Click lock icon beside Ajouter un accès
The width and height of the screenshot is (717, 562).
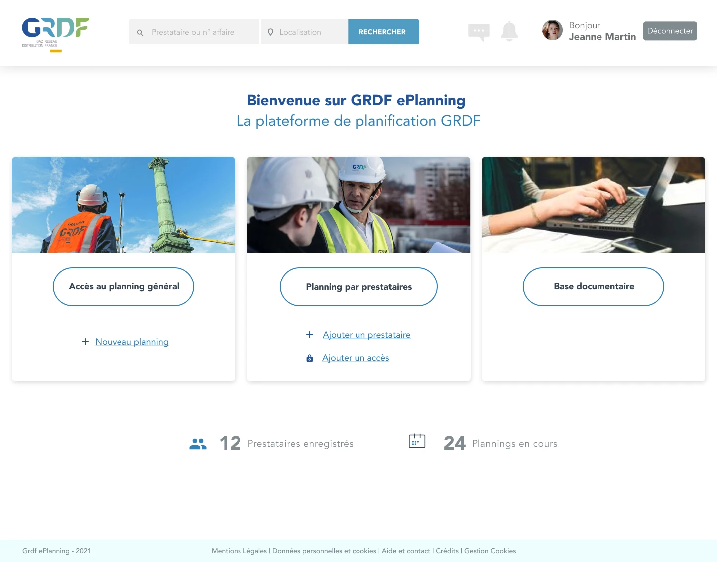[310, 358]
